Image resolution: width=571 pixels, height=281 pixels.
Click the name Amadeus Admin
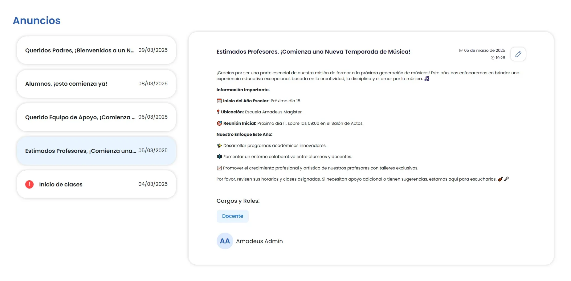[259, 241]
